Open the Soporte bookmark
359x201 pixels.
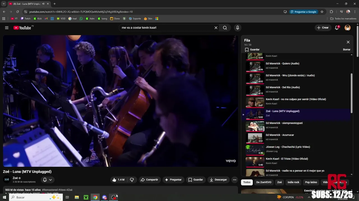click(x=135, y=19)
